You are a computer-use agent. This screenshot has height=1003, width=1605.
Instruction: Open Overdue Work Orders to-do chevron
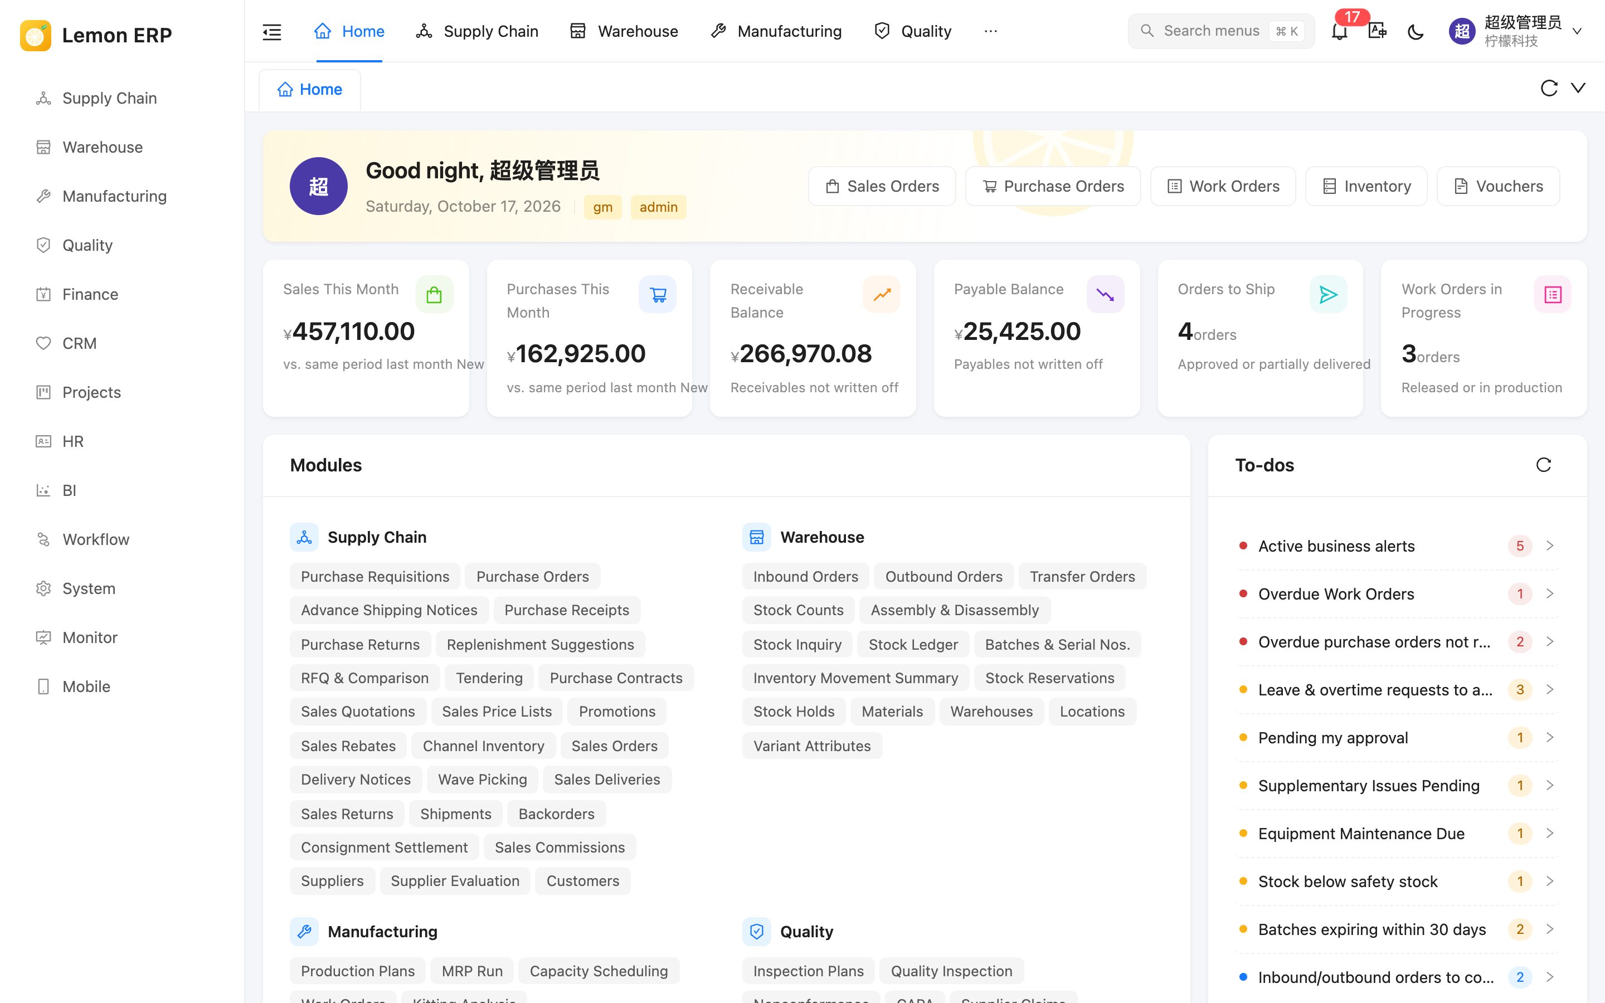click(1550, 593)
